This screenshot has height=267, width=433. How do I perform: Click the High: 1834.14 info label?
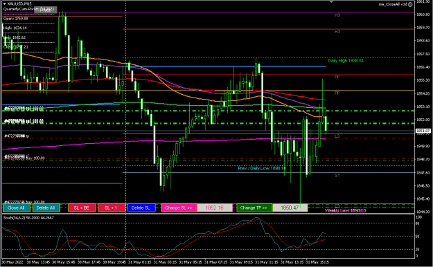coord(15,28)
